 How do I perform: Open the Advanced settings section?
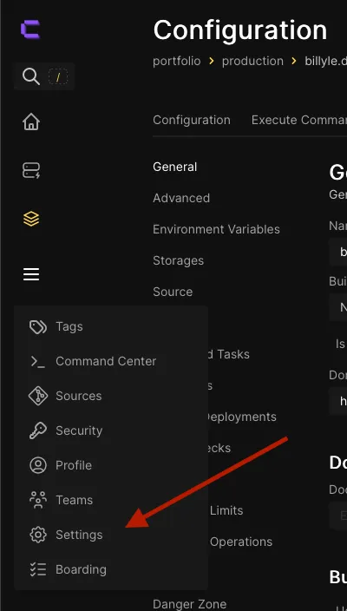181,198
